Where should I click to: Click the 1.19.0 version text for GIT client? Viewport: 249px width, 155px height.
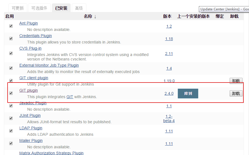(169, 81)
